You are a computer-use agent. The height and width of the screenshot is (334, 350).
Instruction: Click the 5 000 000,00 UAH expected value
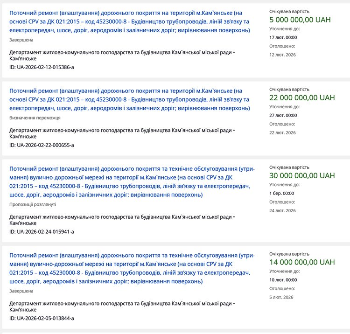tap(302, 20)
